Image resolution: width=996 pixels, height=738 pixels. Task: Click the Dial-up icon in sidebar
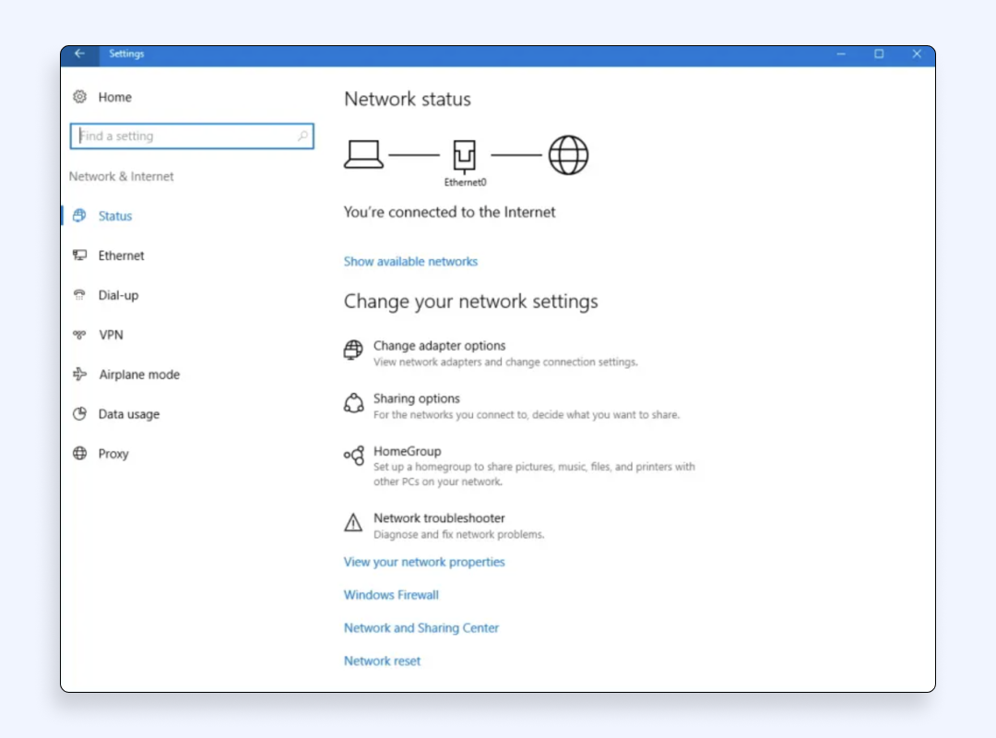pos(79,295)
